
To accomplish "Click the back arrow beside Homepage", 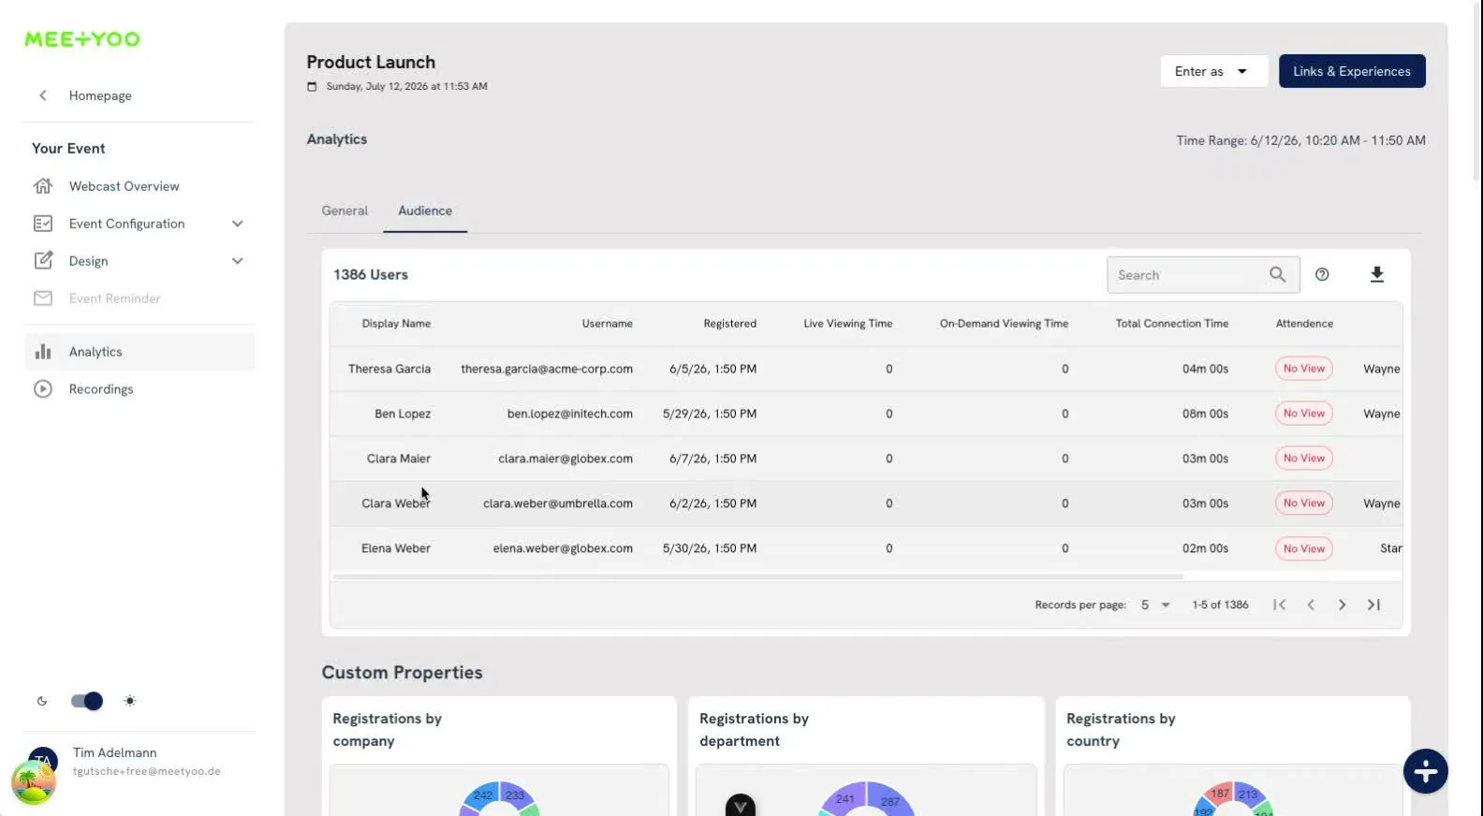I will [43, 95].
